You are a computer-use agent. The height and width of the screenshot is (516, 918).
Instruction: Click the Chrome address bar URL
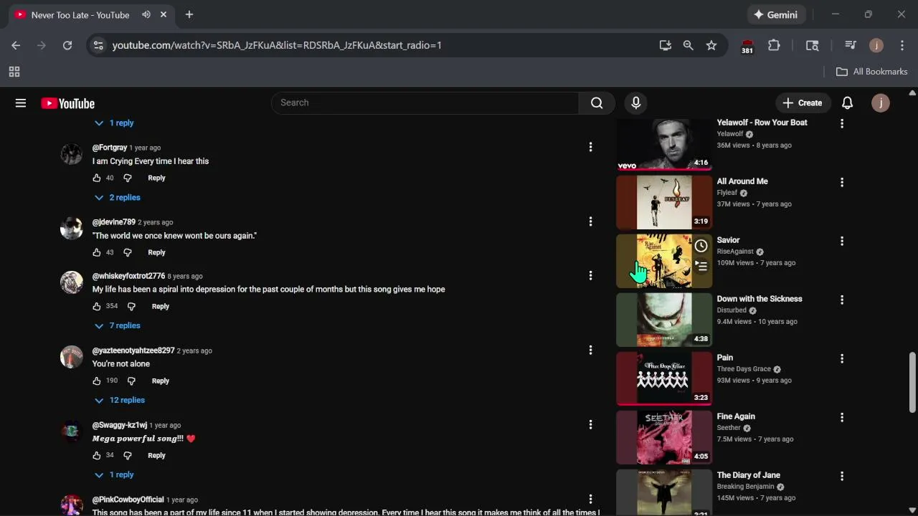[x=277, y=45]
